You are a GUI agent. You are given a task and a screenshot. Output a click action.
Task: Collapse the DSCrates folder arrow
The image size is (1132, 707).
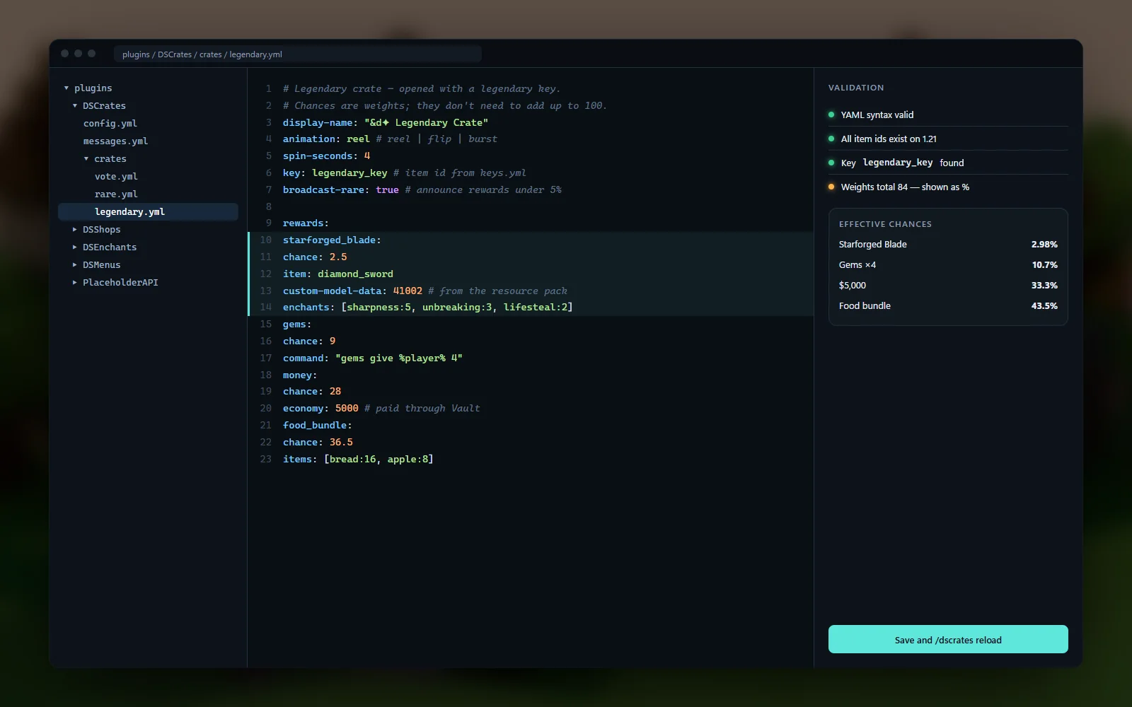pyautogui.click(x=75, y=106)
